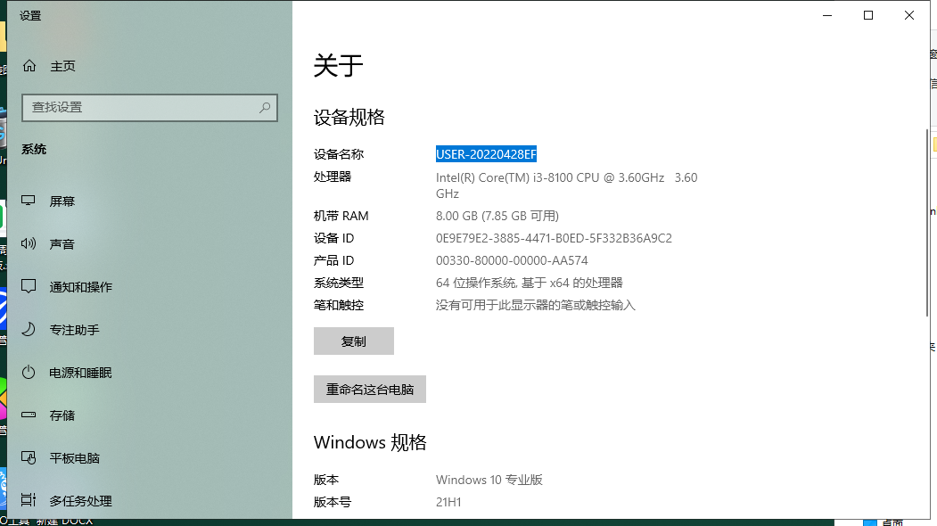Close the Settings window
Screen dimensions: 937x526
[x=909, y=15]
